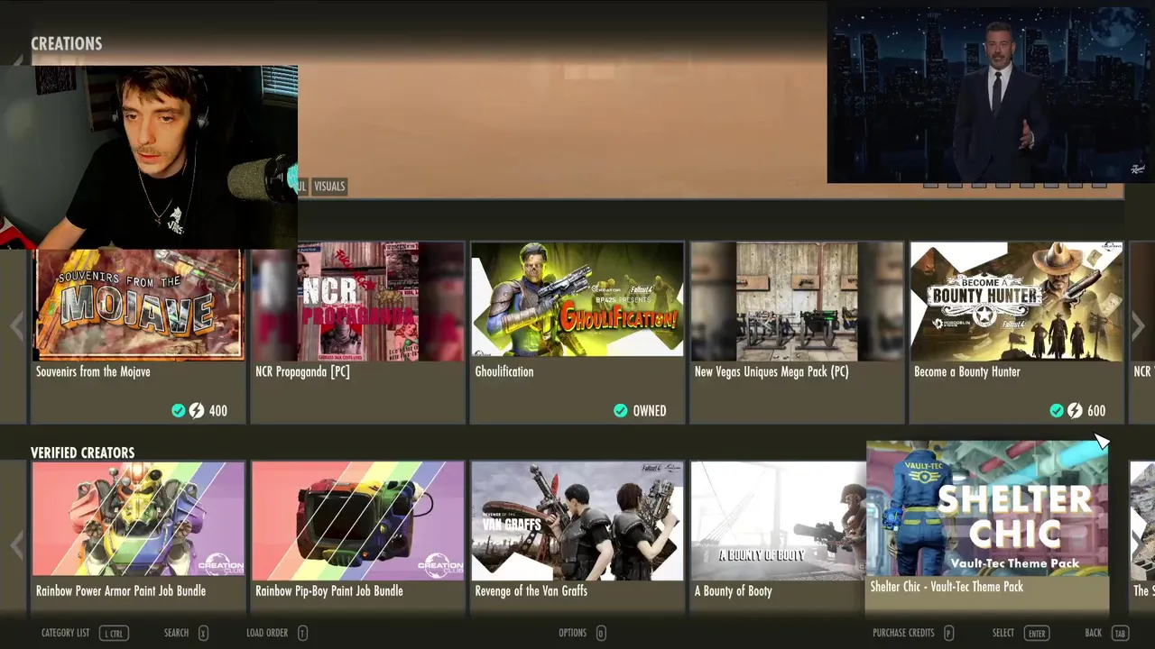Click 'Rainbow Power Armor Paint Job Bundle' title
1155x649 pixels.
(121, 590)
